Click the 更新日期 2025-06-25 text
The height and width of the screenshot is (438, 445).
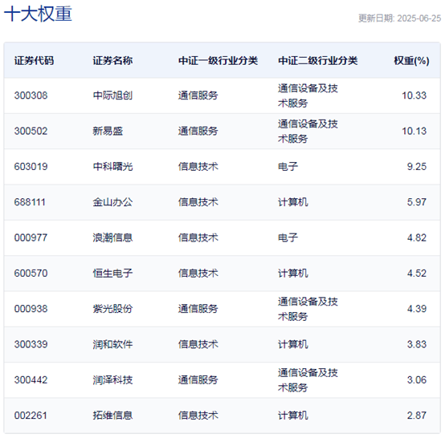(399, 18)
